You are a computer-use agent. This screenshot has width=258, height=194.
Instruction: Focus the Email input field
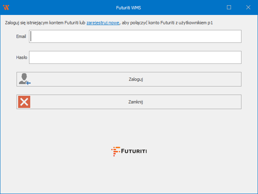(135, 36)
